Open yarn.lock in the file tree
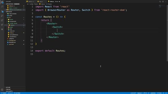 click(x=11, y=44)
